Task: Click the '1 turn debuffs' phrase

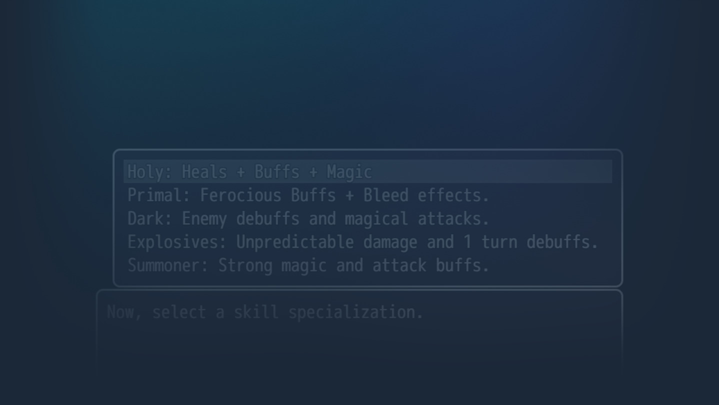Action: (x=530, y=242)
